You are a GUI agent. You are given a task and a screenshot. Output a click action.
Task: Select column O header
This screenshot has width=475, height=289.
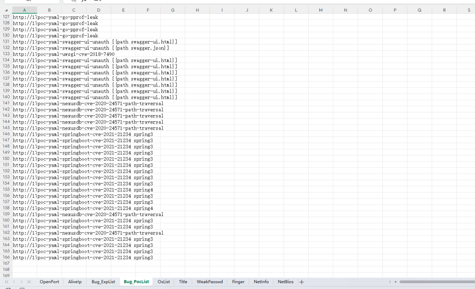370,10
